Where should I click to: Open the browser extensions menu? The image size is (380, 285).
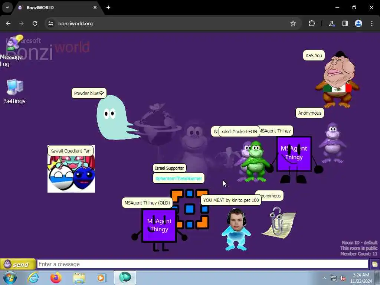(312, 23)
